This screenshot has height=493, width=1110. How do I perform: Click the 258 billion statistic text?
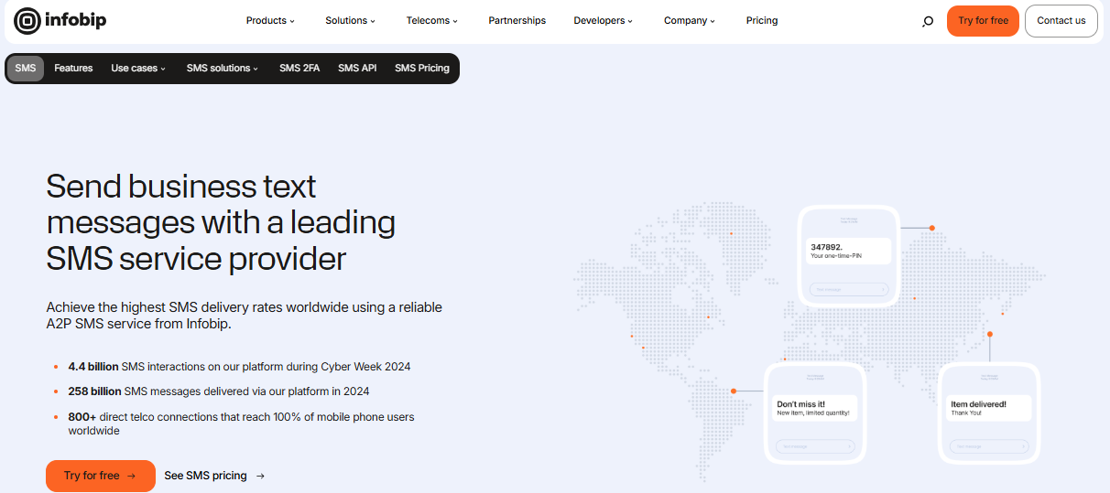219,391
